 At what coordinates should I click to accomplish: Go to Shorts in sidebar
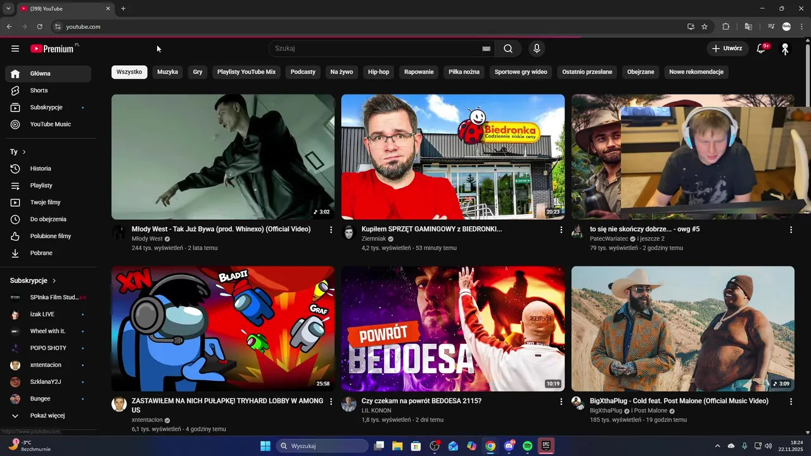(48, 91)
